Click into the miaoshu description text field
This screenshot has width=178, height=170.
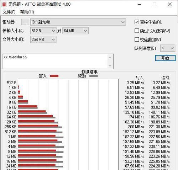(x=55, y=62)
